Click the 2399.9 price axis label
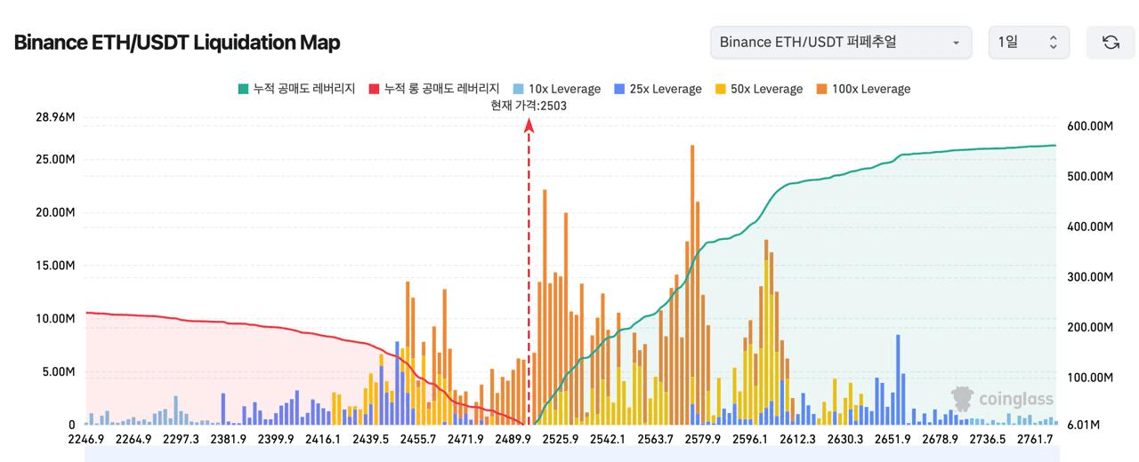 276,439
